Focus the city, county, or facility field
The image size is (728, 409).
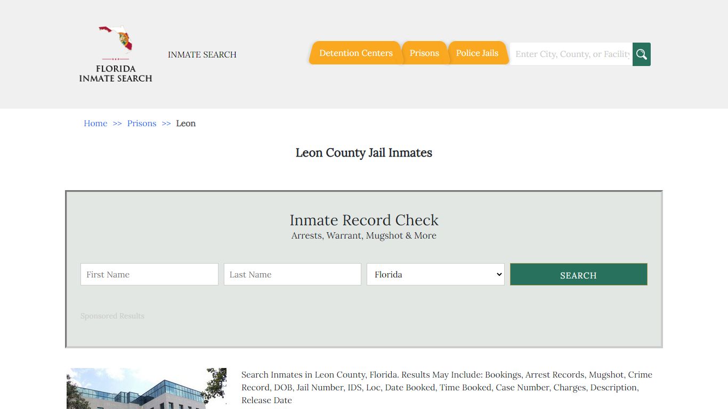(571, 54)
